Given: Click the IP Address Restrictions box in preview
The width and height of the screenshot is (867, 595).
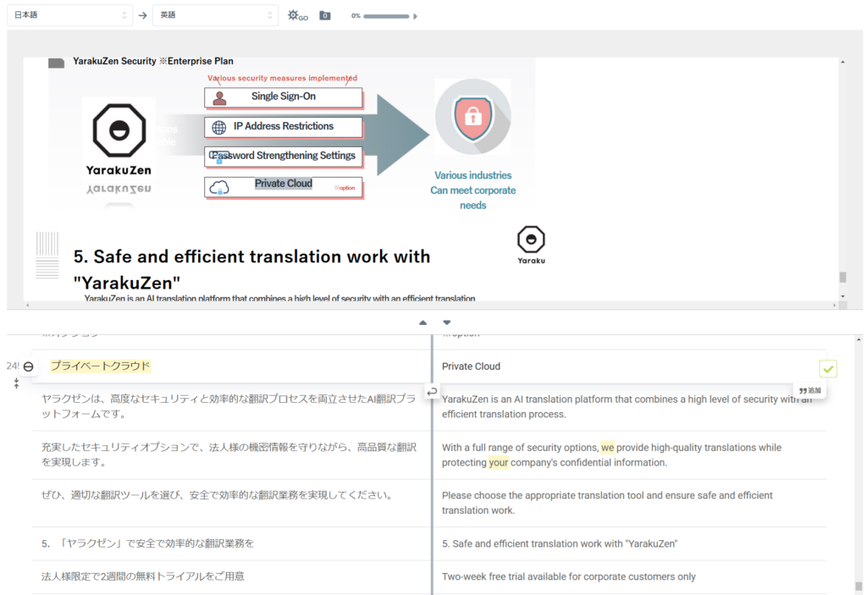Looking at the screenshot, I should tap(283, 127).
